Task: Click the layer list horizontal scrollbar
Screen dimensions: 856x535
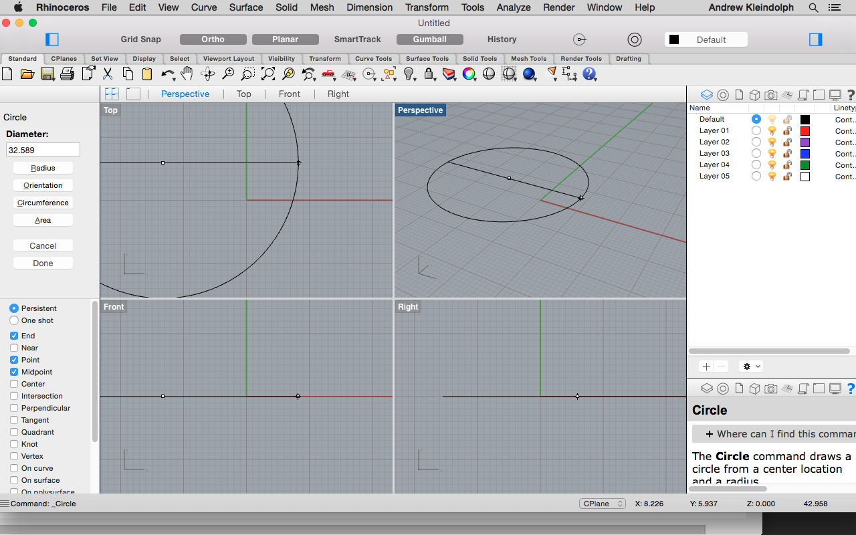Action: [x=769, y=350]
